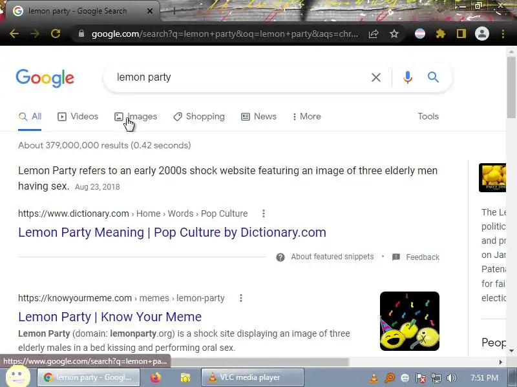This screenshot has height=387, width=517.
Task: Click the browser forward arrow
Action: (x=35, y=34)
